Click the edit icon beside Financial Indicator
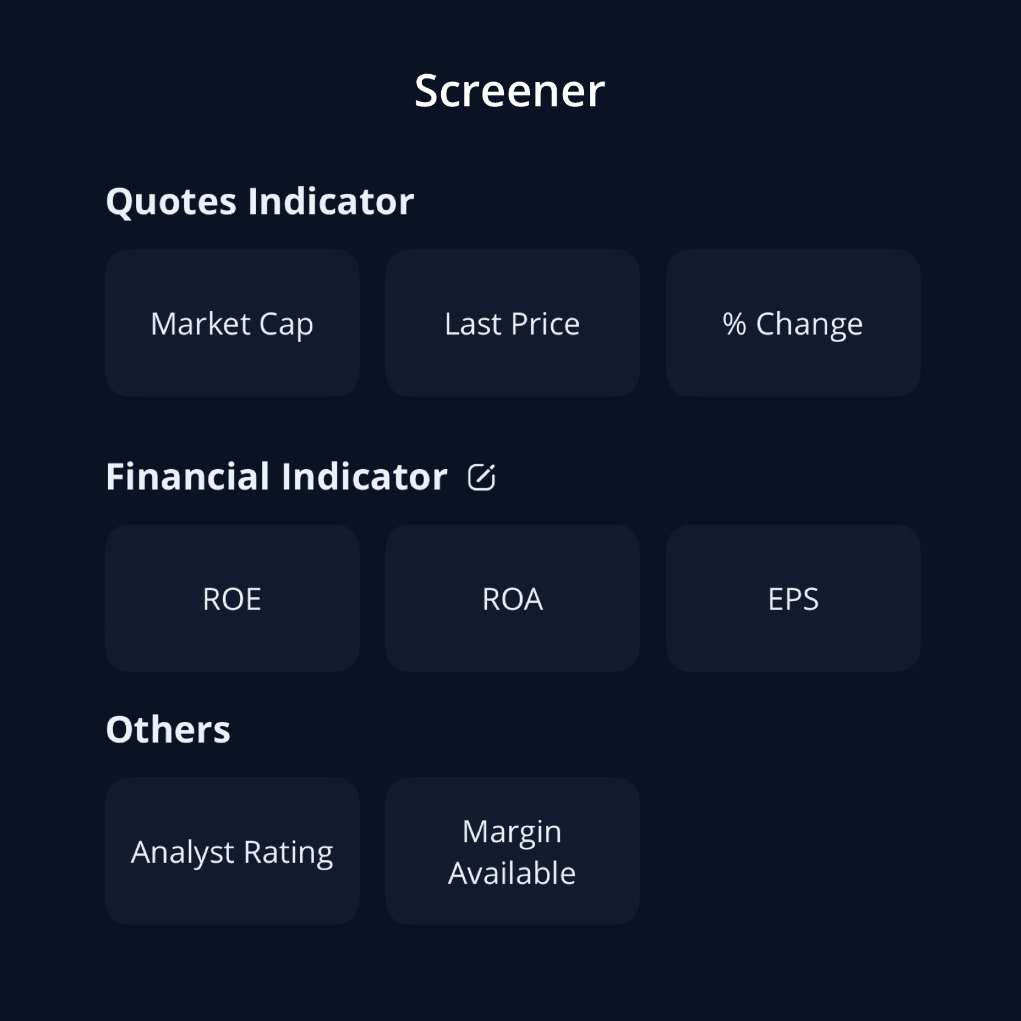This screenshot has height=1021, width=1021. [482, 477]
